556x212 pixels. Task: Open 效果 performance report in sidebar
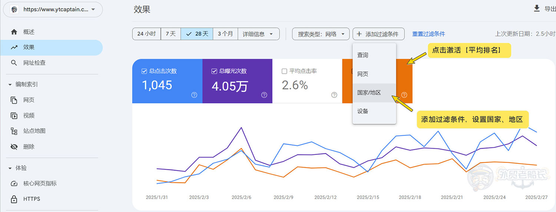point(51,47)
